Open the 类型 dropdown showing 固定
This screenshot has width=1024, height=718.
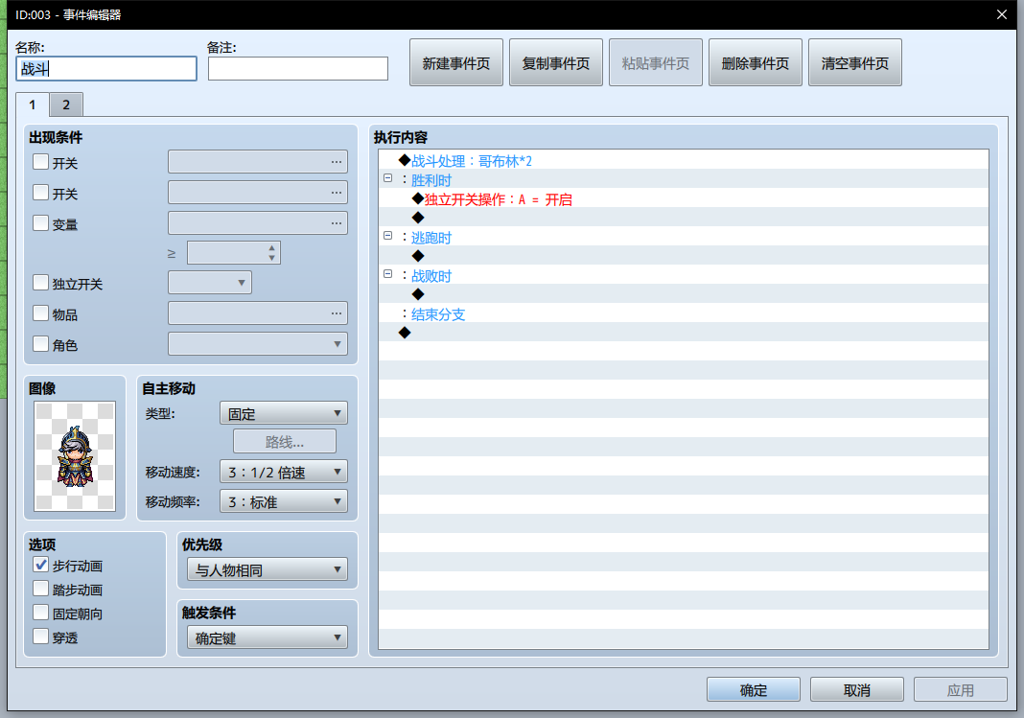coord(284,413)
